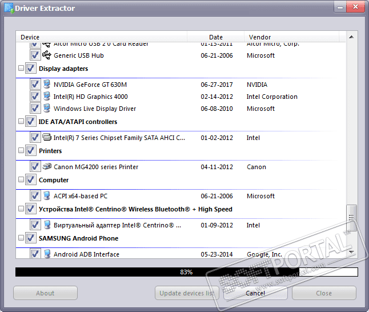The image size is (369, 312).
Task: Minimize the Driver Extractor window
Action: click(340, 7)
